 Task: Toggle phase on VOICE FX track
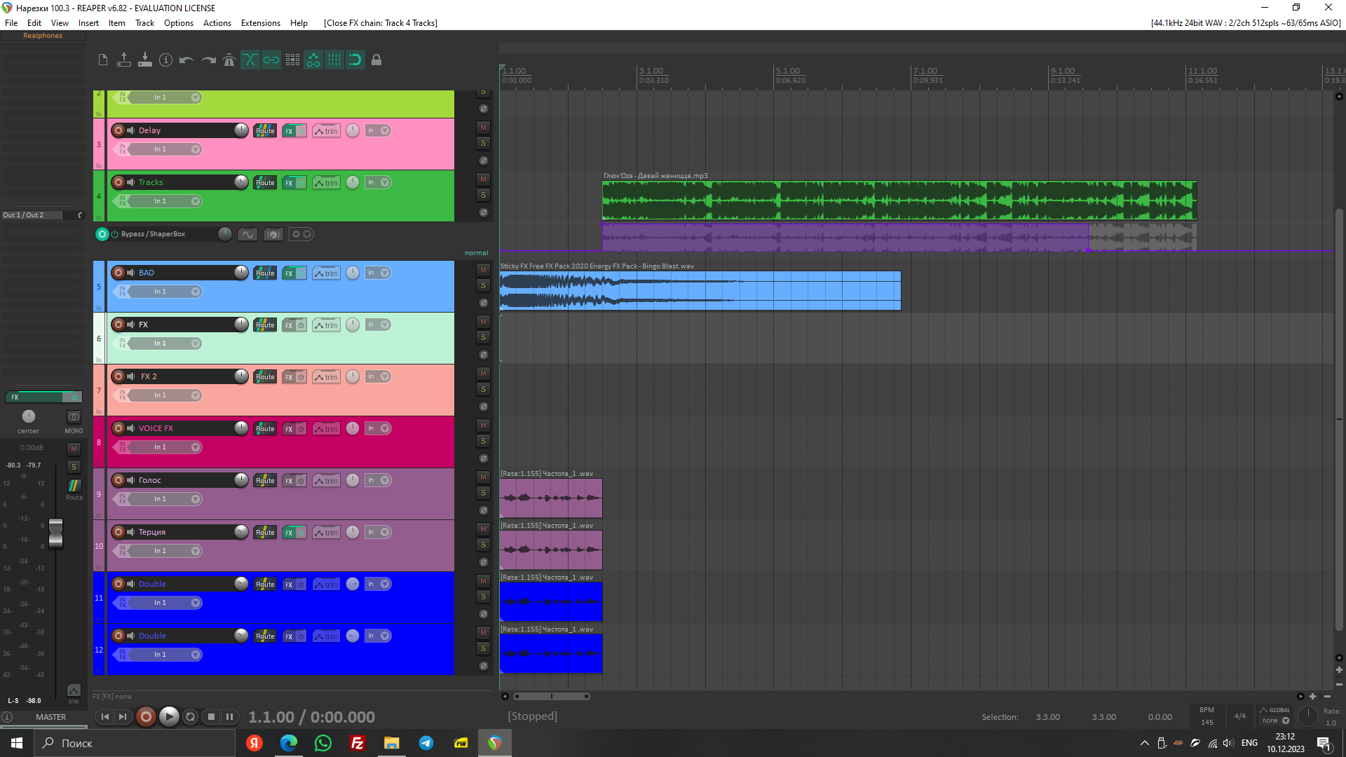tap(483, 459)
